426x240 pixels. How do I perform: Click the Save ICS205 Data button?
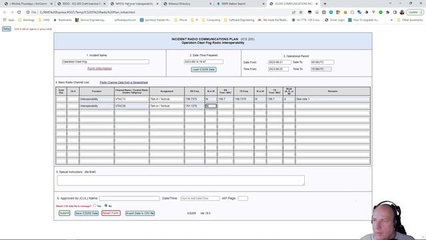tap(87, 213)
